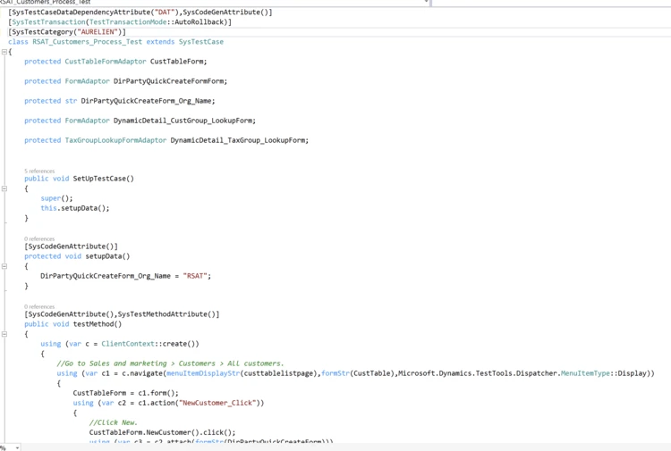This screenshot has height=451, width=671.
Task: Click the SysTestCase base class name
Action: pyautogui.click(x=201, y=42)
